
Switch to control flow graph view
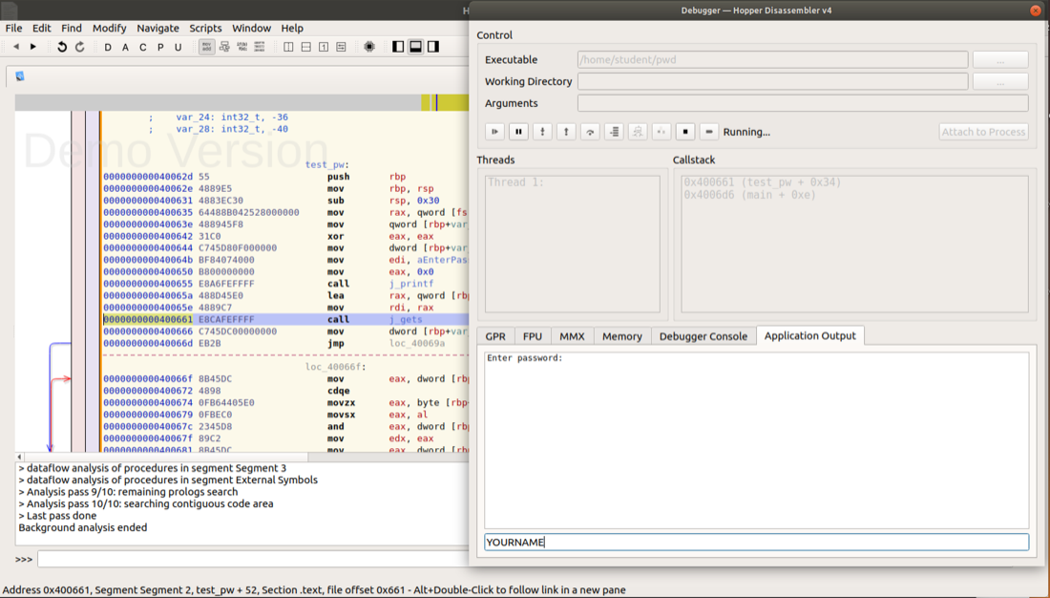pyautogui.click(x=224, y=47)
